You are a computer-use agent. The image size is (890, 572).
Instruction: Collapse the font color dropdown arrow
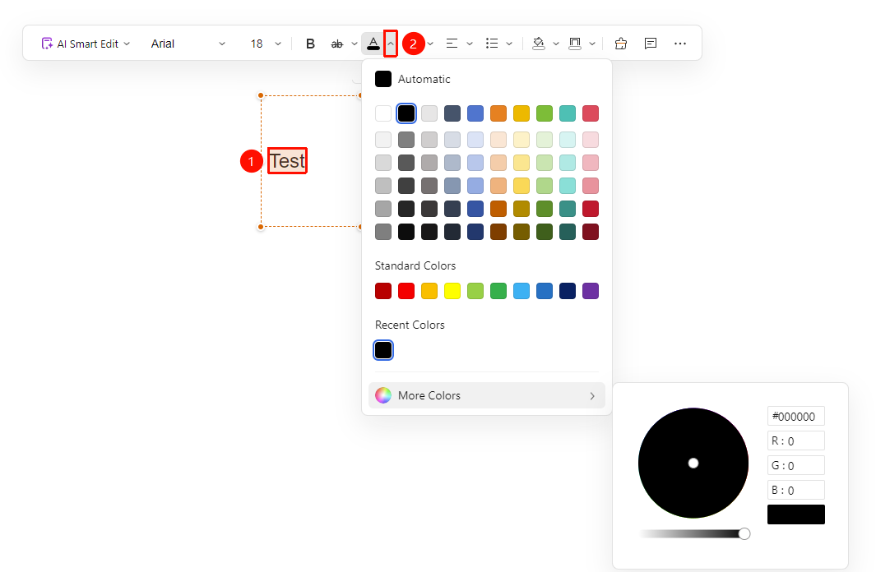point(391,44)
